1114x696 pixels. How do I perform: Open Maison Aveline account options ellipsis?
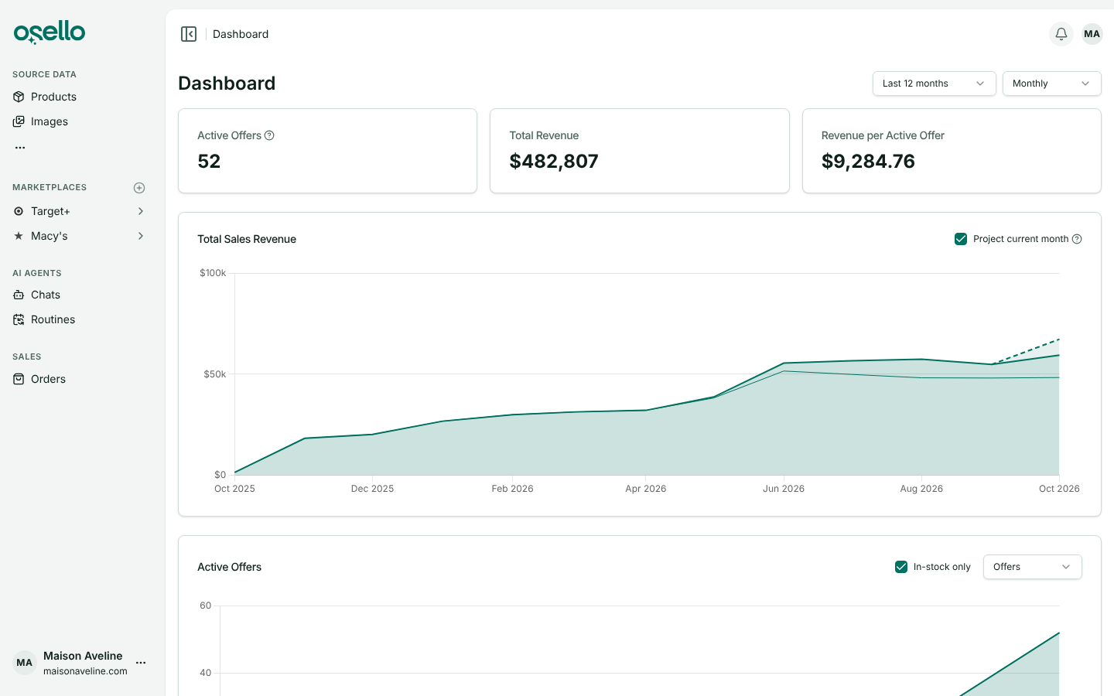click(141, 663)
